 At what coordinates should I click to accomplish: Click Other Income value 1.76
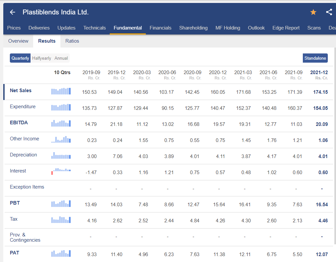[272, 140]
